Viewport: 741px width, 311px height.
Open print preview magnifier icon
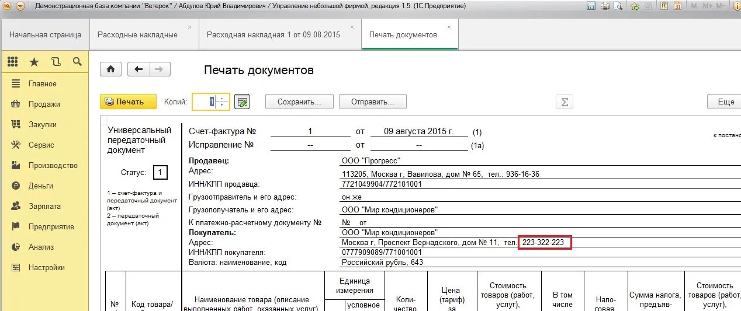click(619, 6)
